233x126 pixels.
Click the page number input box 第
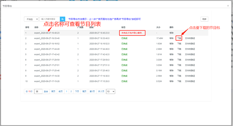coord(38,92)
